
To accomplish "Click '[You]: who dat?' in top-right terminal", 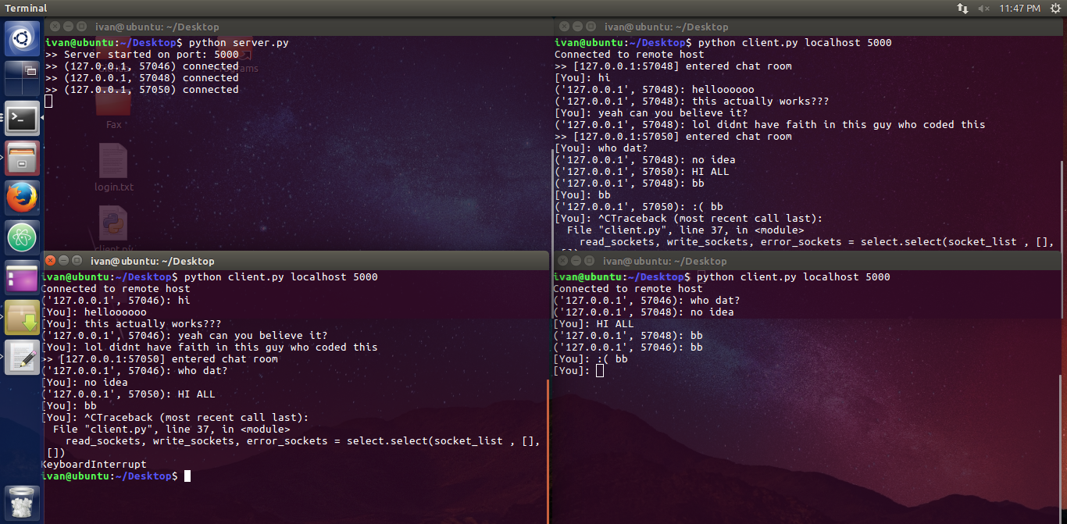I will (x=601, y=148).
